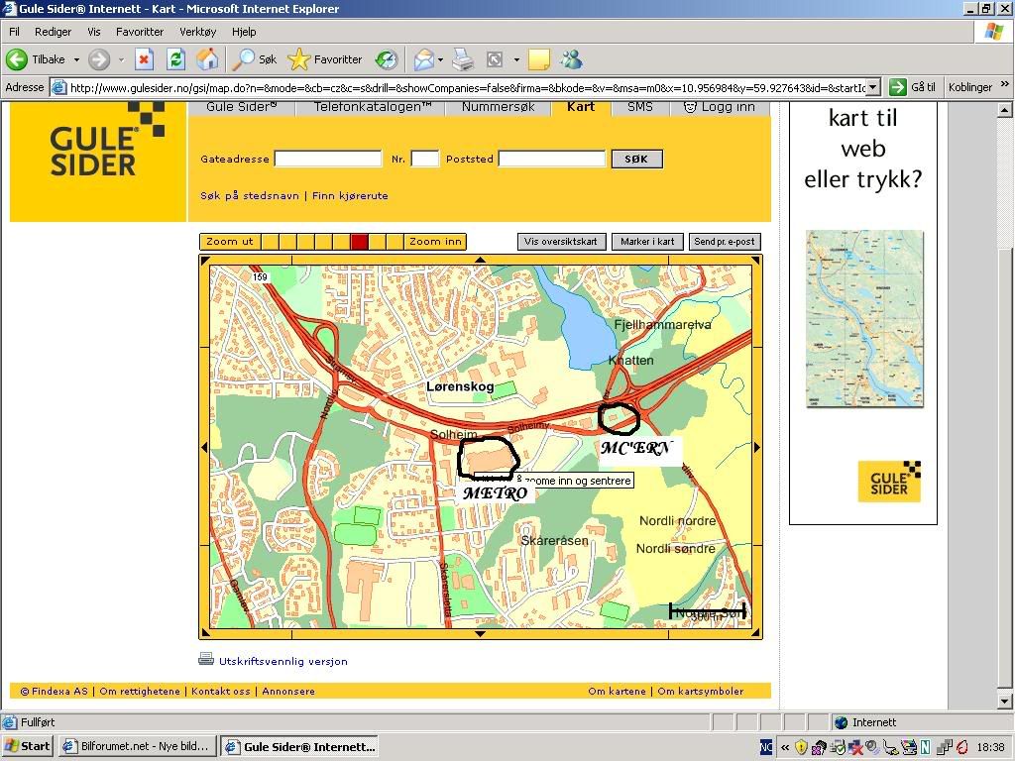Viewport: 1015px width, 761px height.
Task: Click the yellow note icon in the toolbar
Action: click(538, 60)
